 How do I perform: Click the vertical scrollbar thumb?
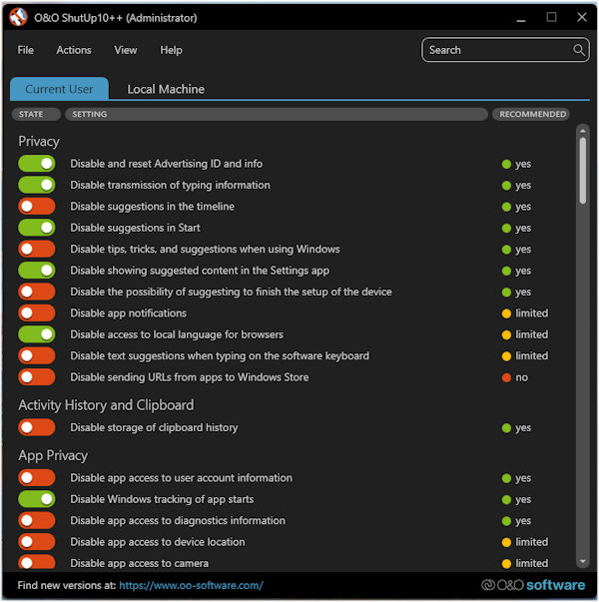583,171
